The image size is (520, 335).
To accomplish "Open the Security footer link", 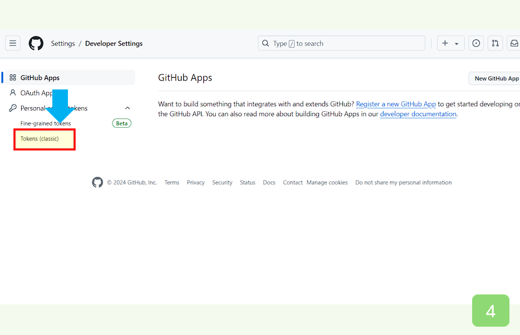I will click(222, 182).
